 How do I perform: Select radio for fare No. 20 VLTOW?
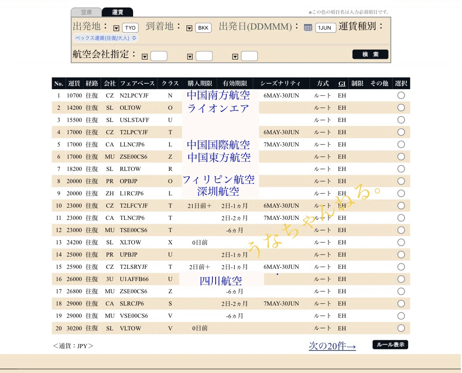tap(401, 328)
